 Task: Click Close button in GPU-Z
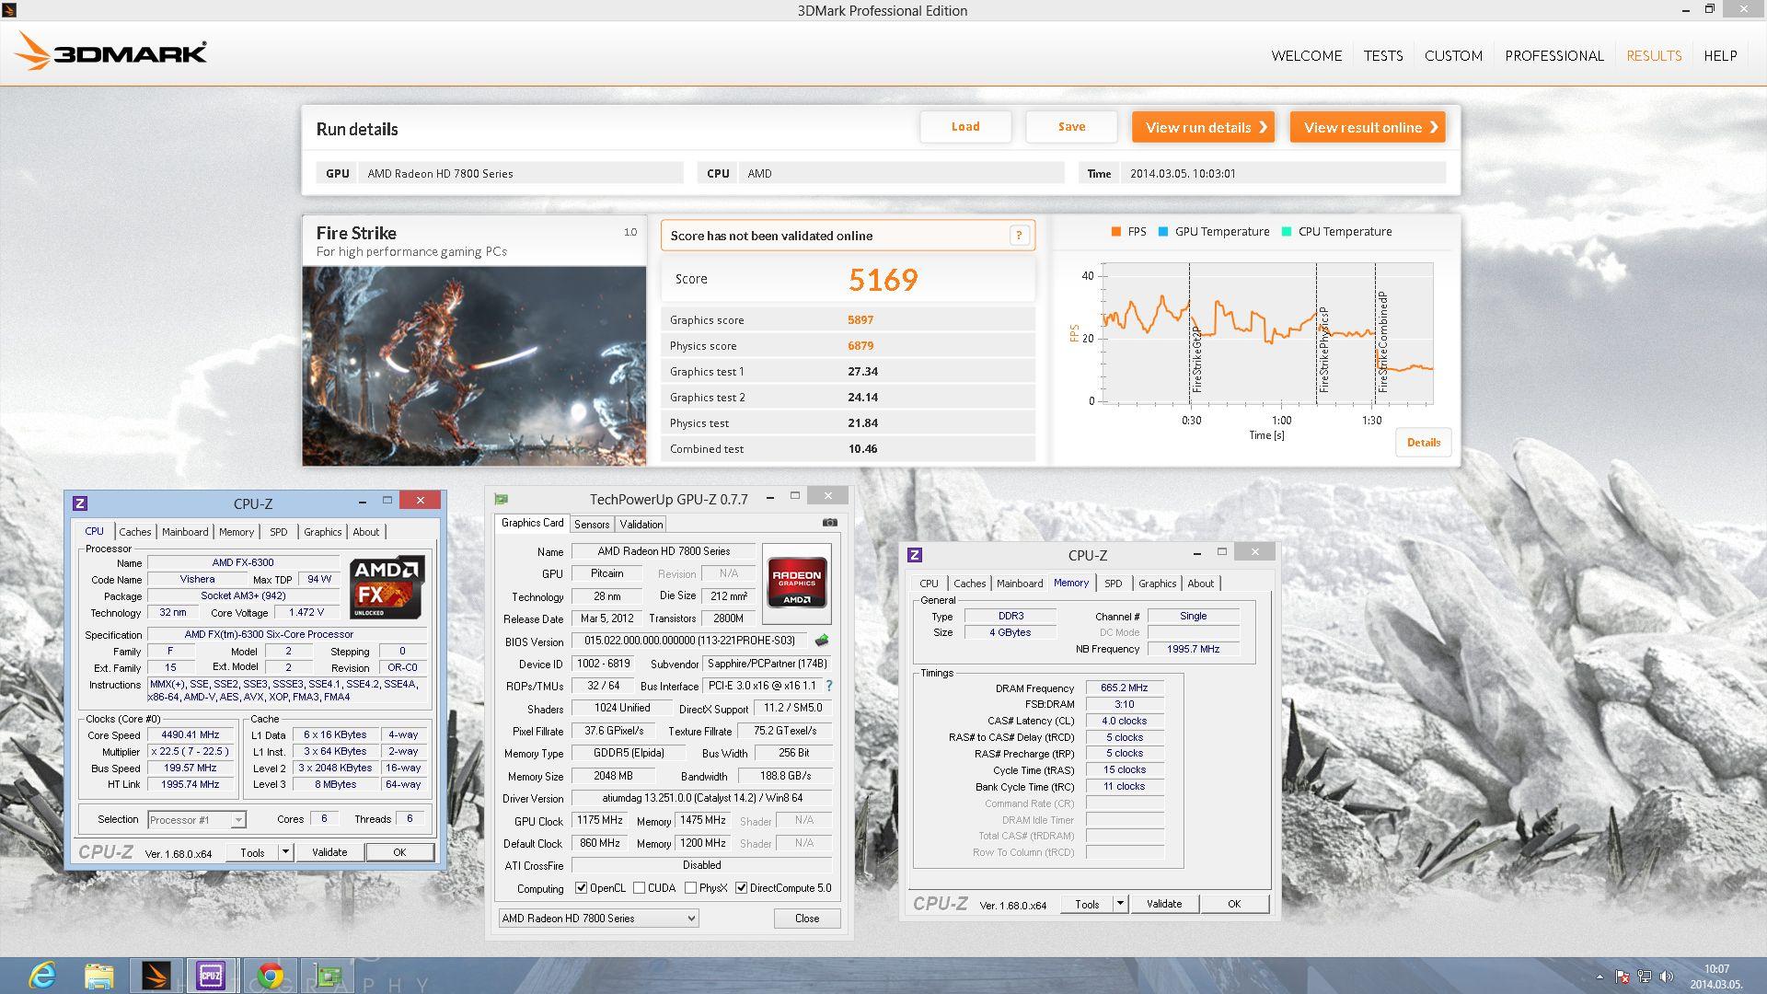pos(806,919)
